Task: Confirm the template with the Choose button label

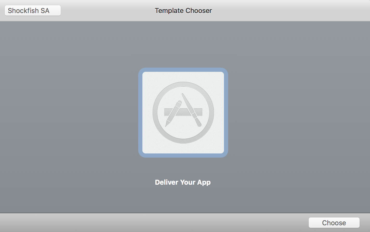Action: tap(334, 223)
